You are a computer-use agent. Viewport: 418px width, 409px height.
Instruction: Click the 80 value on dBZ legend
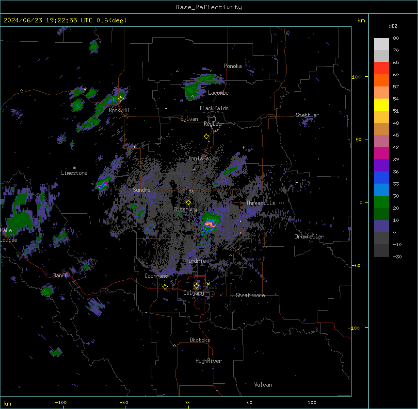pyautogui.click(x=396, y=38)
